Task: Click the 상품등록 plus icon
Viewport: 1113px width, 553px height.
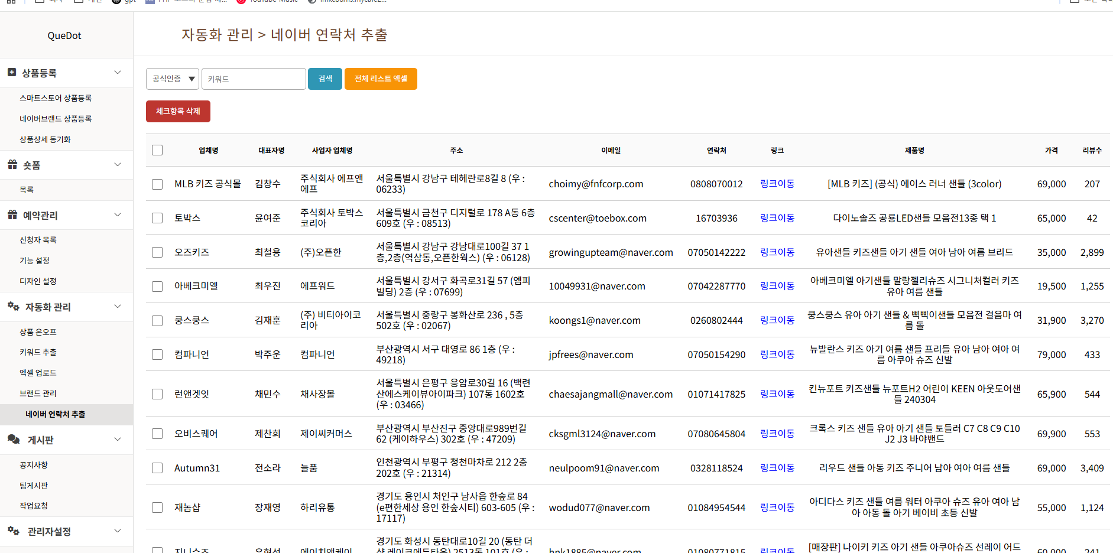Action: (12, 73)
